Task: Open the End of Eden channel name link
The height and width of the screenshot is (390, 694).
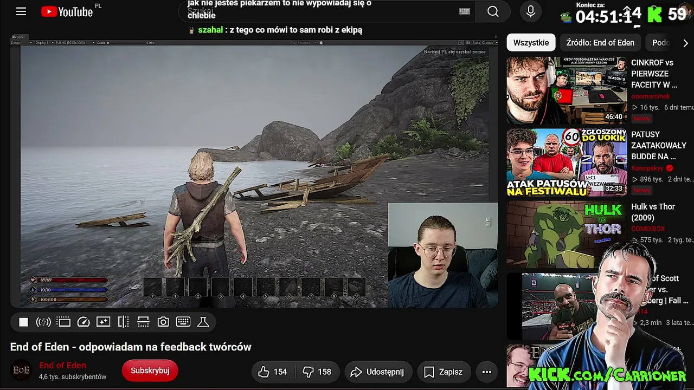Action: (62, 365)
